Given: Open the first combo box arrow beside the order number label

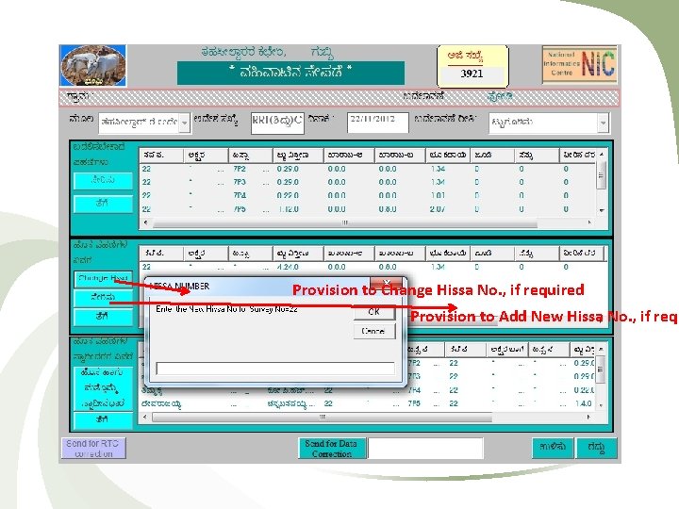Looking at the screenshot, I should [x=185, y=123].
